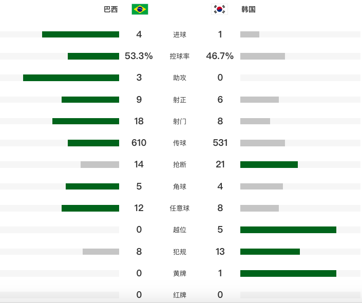
Task: Click Brazil's 610 passes value
Action: coord(139,143)
